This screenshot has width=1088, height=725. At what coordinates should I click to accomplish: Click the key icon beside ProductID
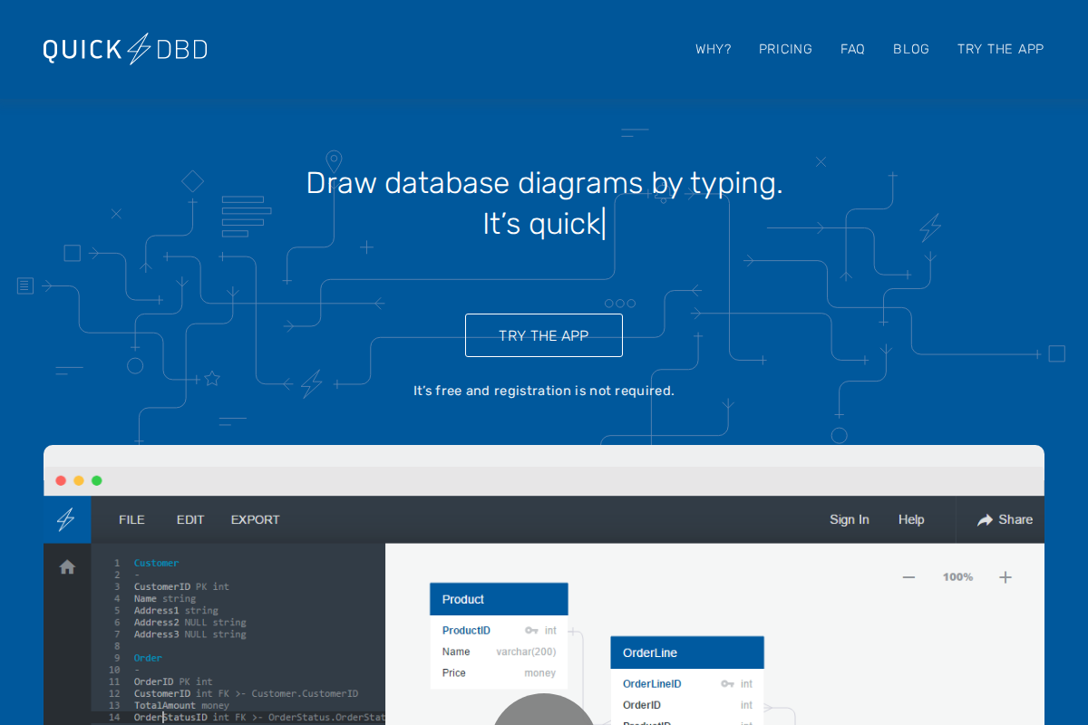[x=531, y=631]
